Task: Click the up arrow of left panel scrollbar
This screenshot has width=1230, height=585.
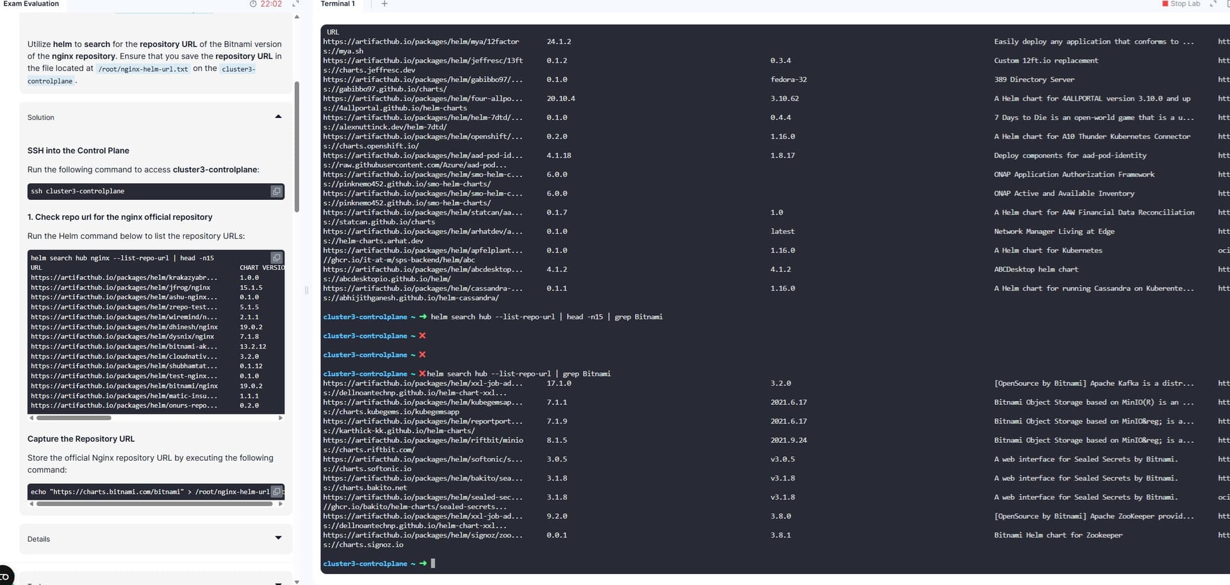Action: (297, 17)
